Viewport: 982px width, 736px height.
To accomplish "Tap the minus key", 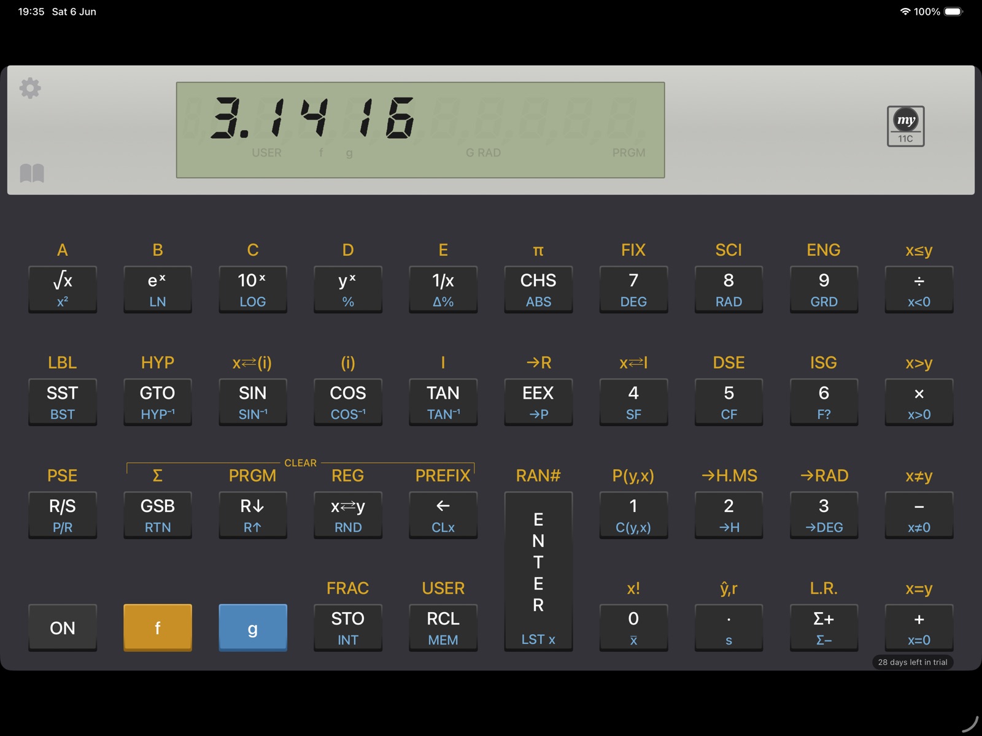I will [x=919, y=515].
